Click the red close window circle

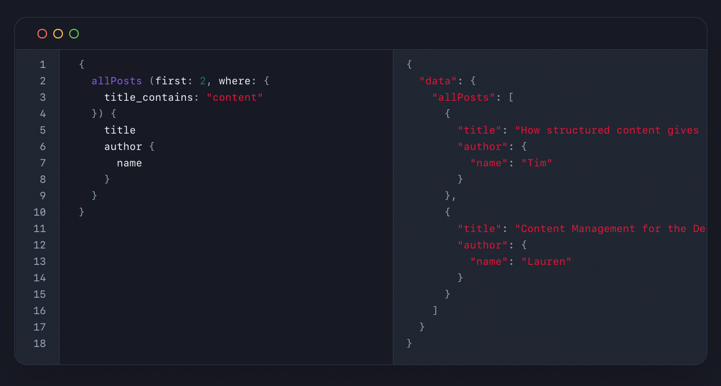42,34
